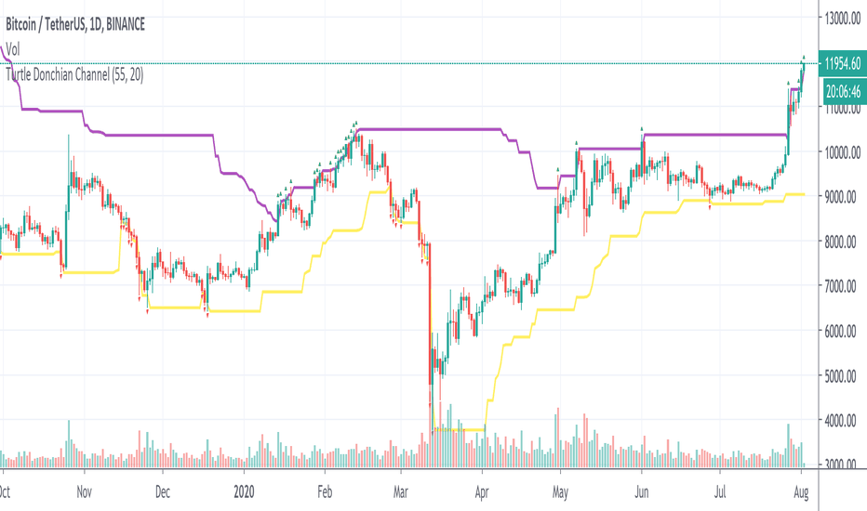Viewport: 867px width, 511px height.
Task: Click the tallest volume bar near late October
Action: 69,443
